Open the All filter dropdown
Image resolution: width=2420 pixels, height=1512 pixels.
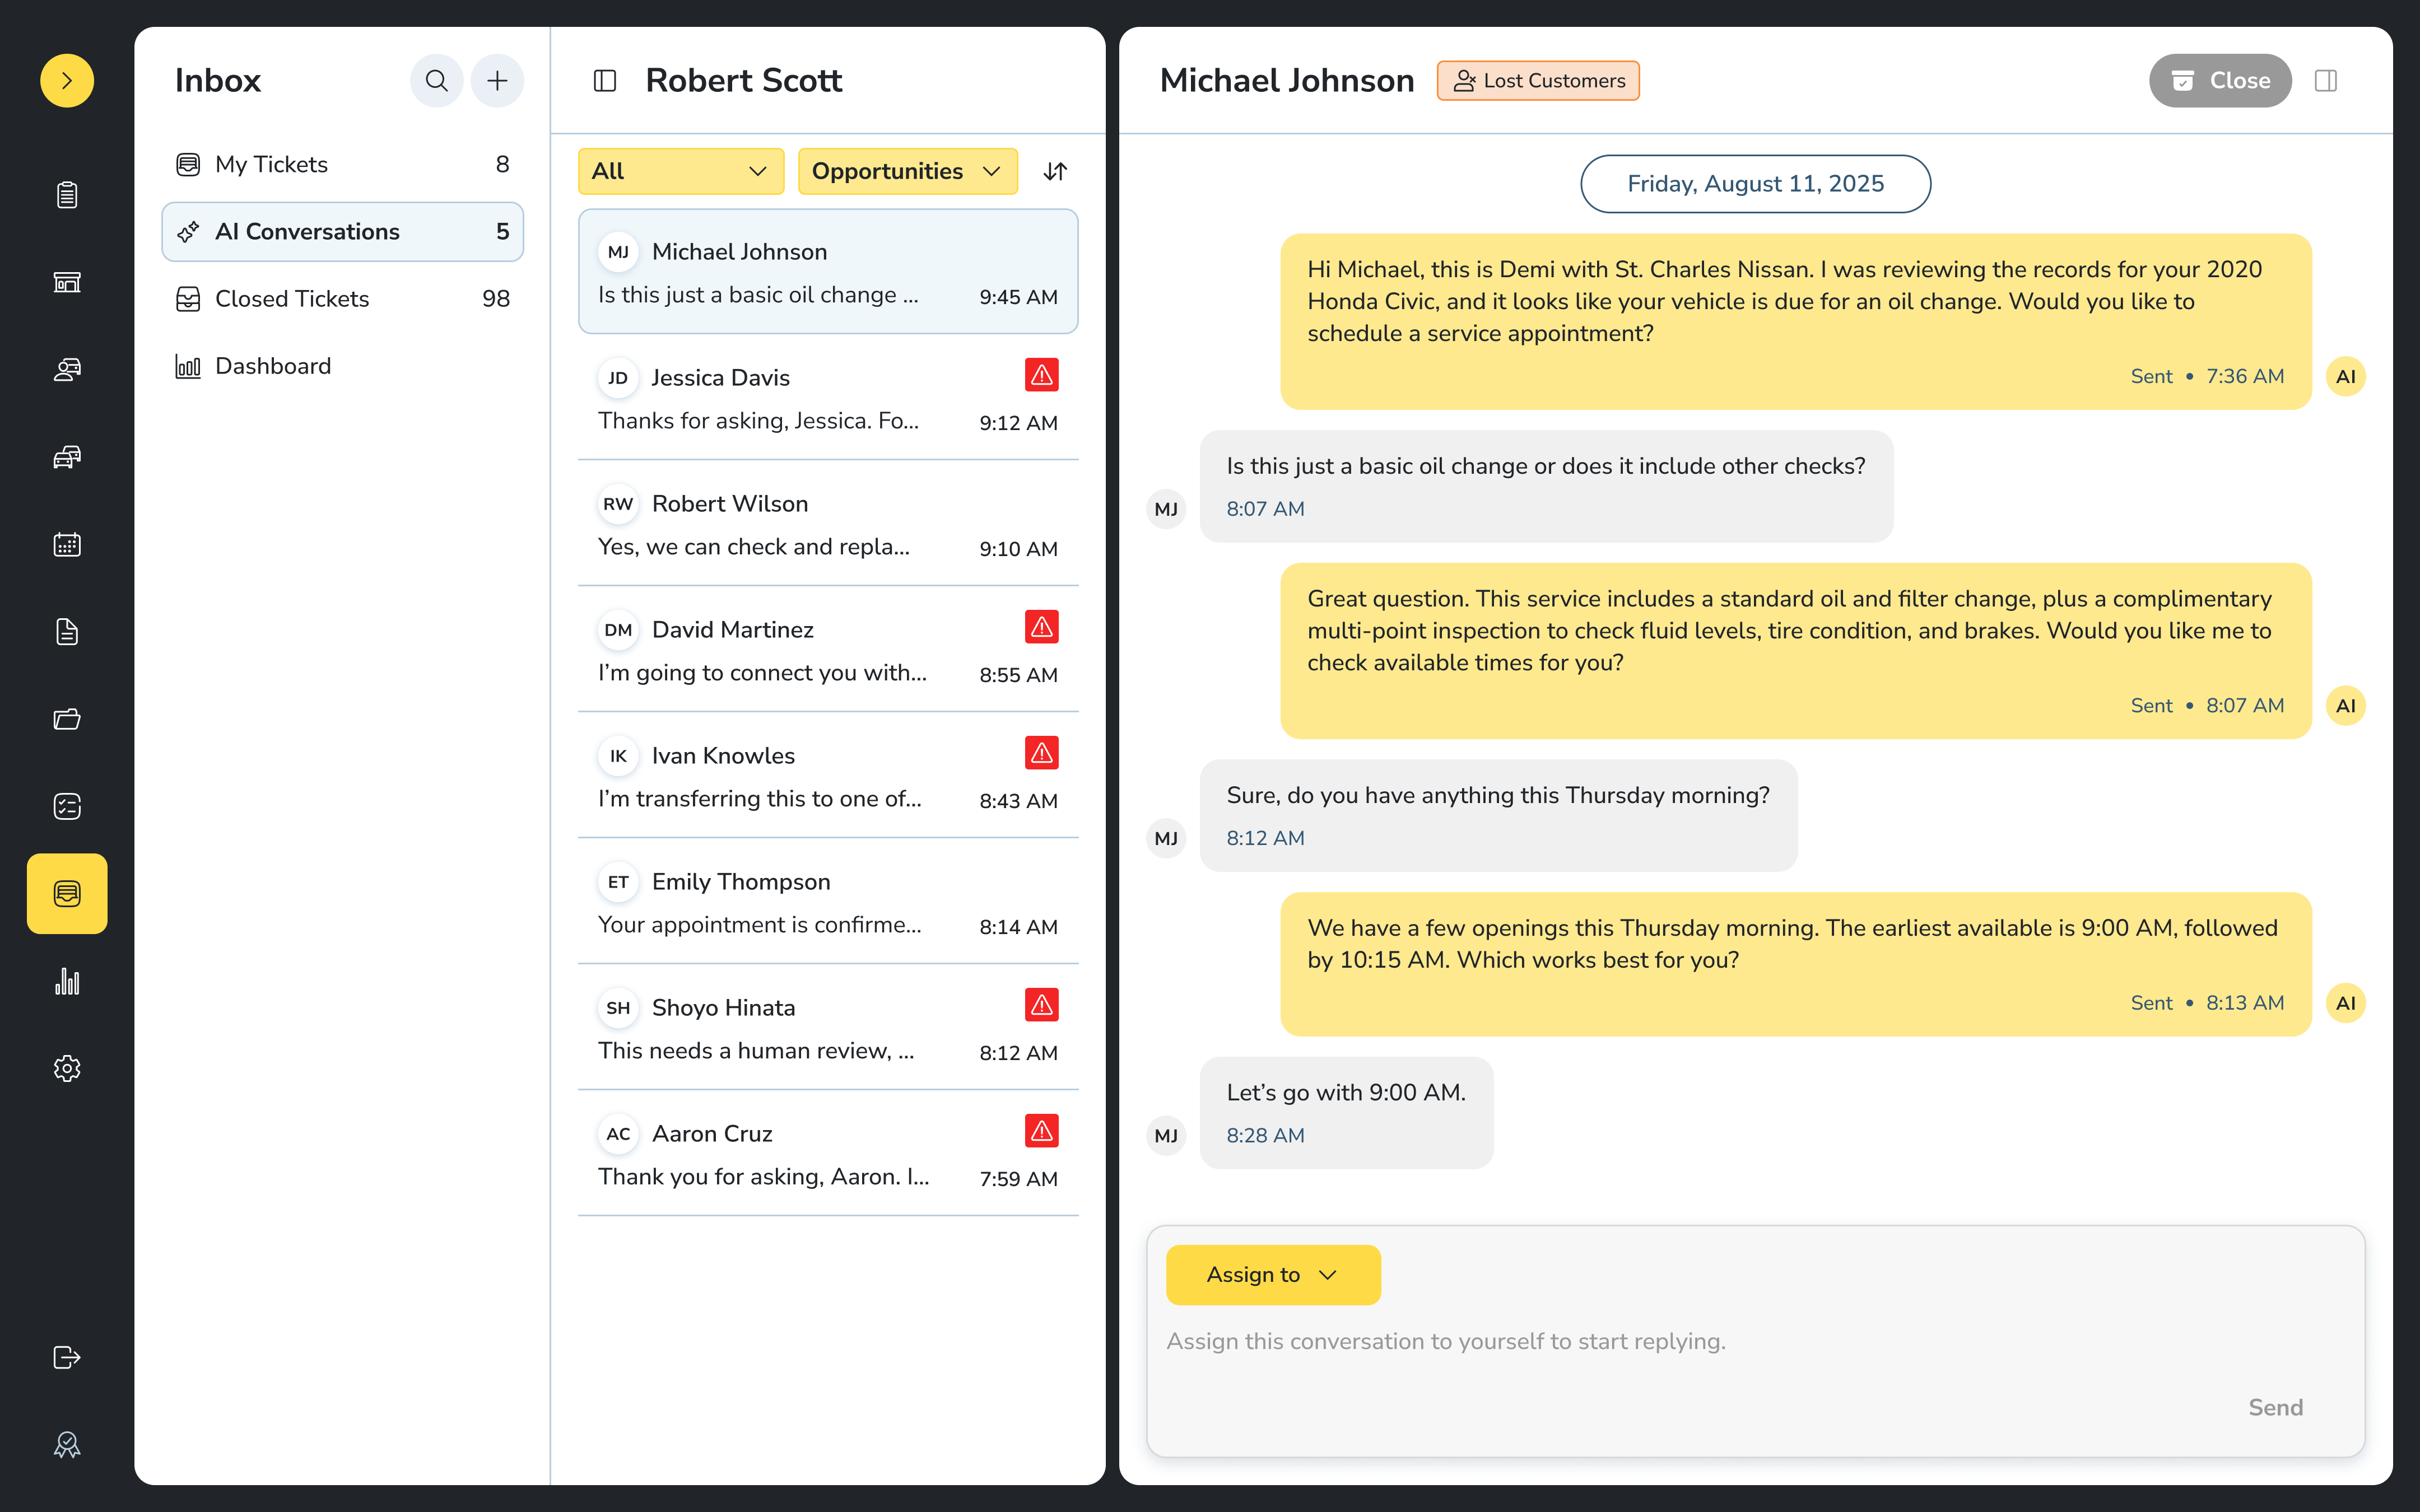click(x=680, y=171)
